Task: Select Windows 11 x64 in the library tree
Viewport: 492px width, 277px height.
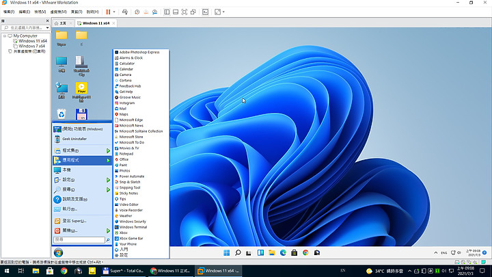Action: [33, 41]
